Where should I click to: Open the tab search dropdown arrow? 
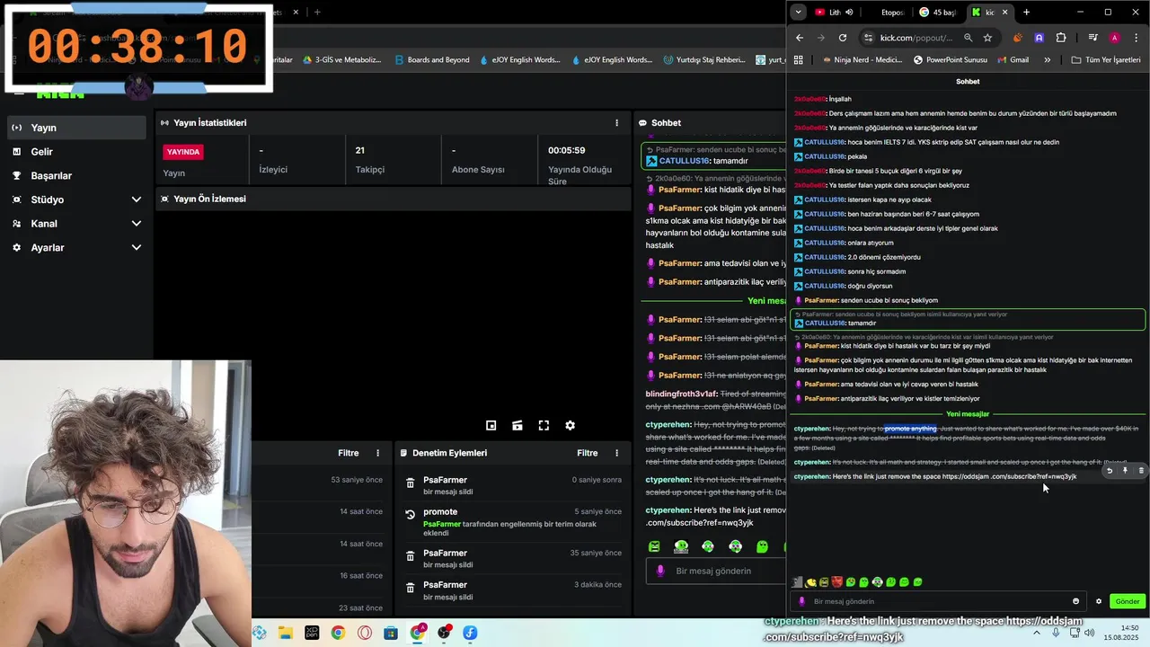point(798,13)
